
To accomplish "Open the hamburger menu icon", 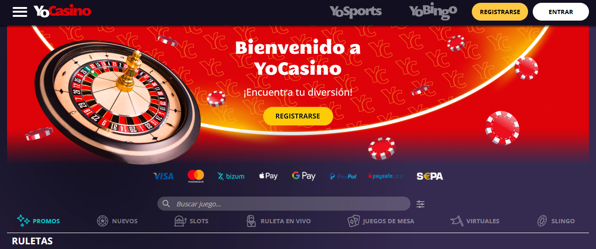I will coord(20,12).
